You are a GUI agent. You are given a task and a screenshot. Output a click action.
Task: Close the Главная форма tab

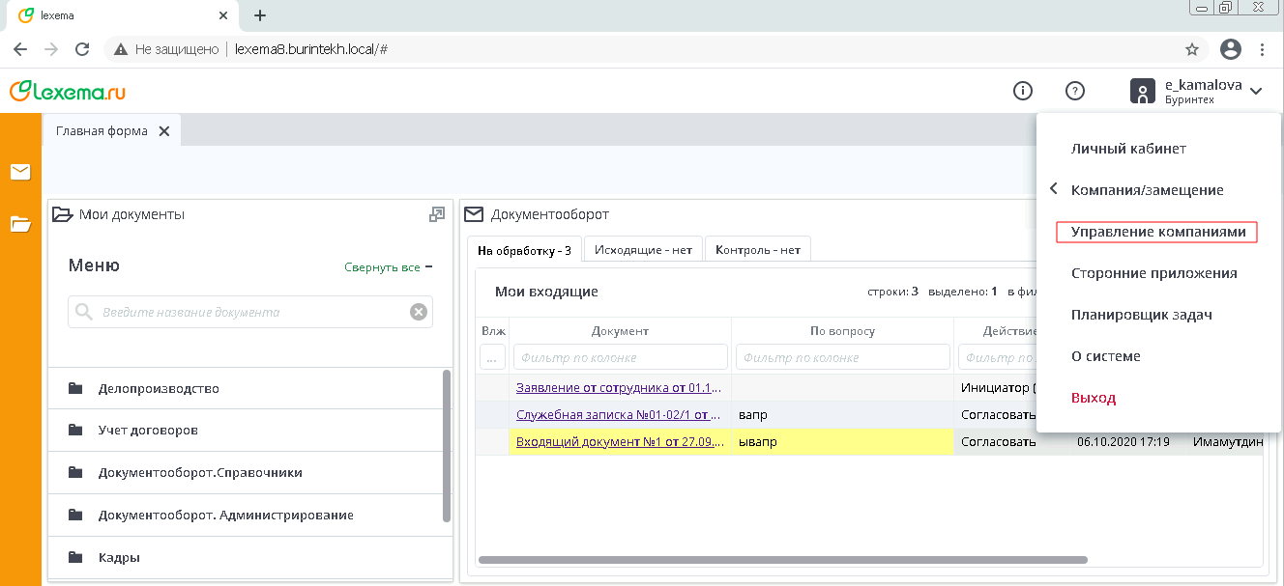(164, 131)
